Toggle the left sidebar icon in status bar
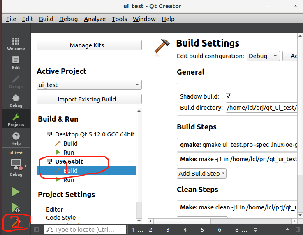Image resolution: width=303 pixels, height=235 pixels. (36, 230)
